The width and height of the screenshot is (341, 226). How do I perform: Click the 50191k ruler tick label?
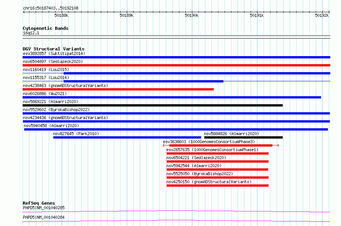pyautogui.click(x=257, y=15)
